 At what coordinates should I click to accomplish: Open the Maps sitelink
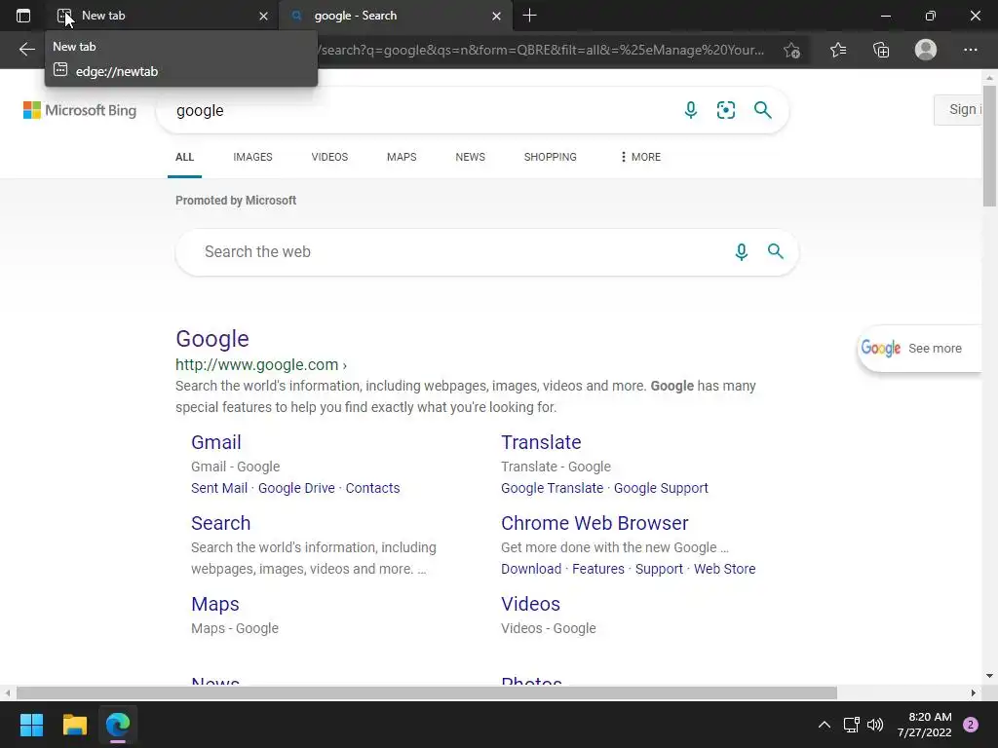(215, 604)
